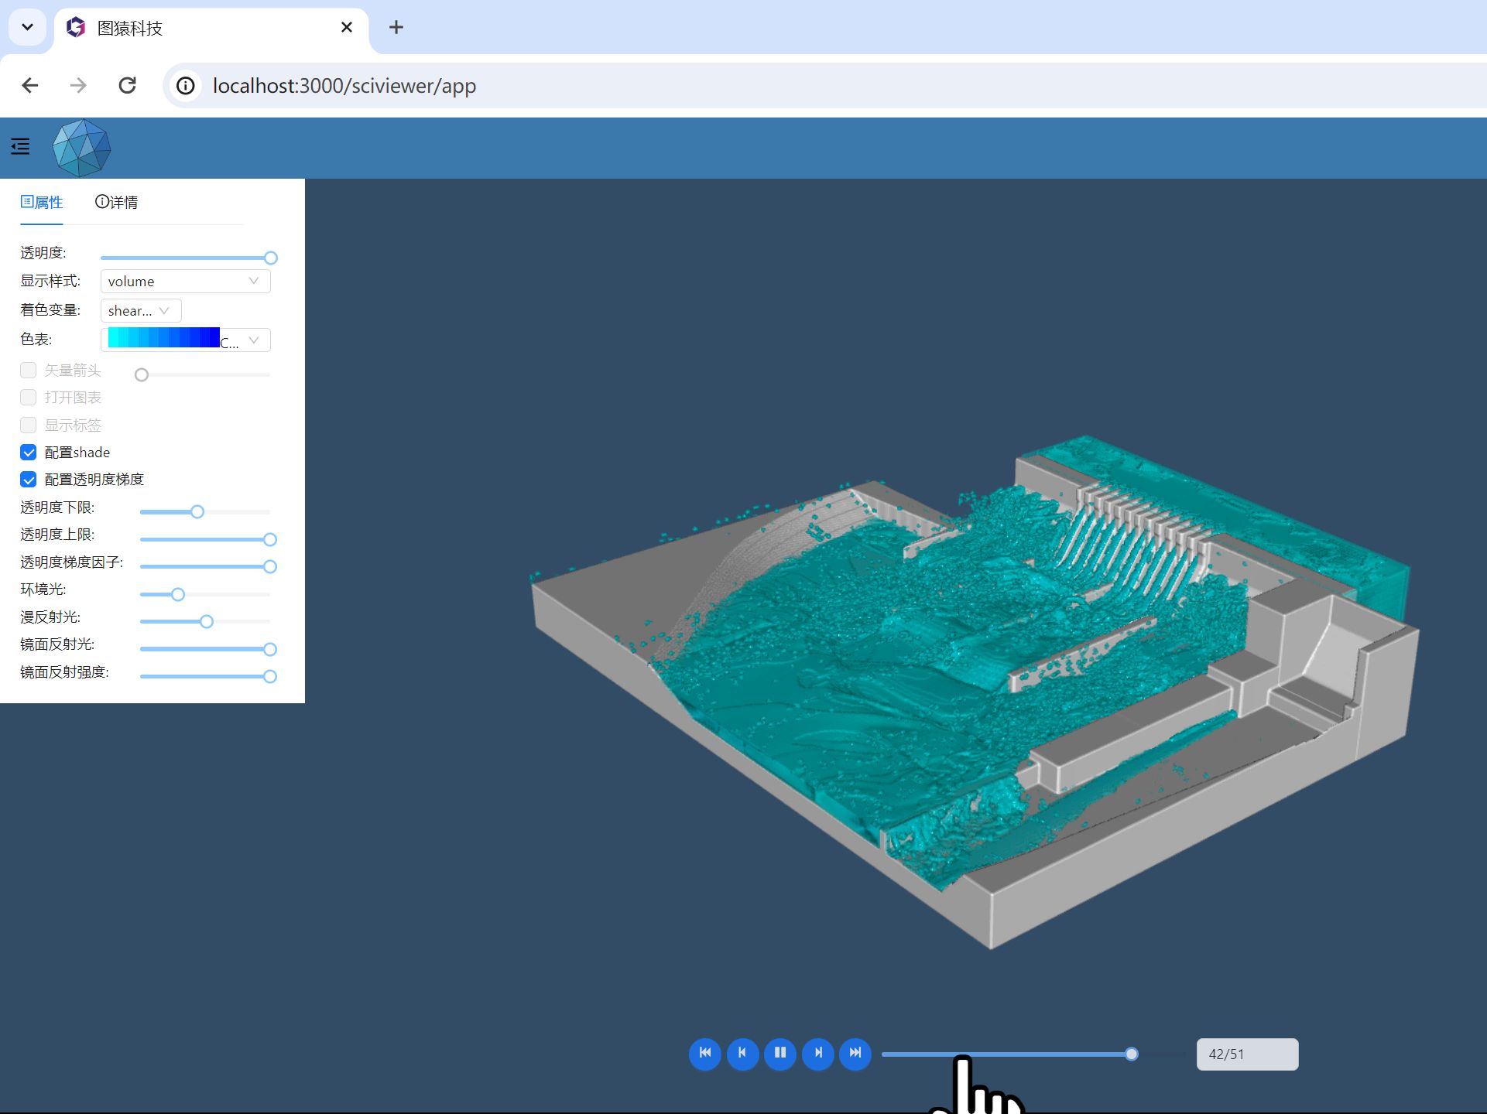Open the 着色变量 shear dropdown
Viewport: 1487px width, 1114px height.
[x=141, y=310]
